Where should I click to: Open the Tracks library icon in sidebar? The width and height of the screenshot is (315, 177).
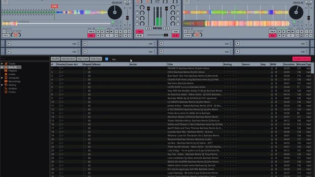tap(6, 63)
